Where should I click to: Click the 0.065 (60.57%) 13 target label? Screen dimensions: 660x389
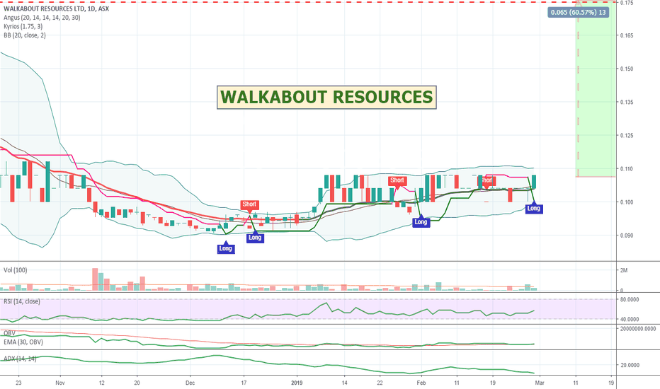(x=579, y=12)
